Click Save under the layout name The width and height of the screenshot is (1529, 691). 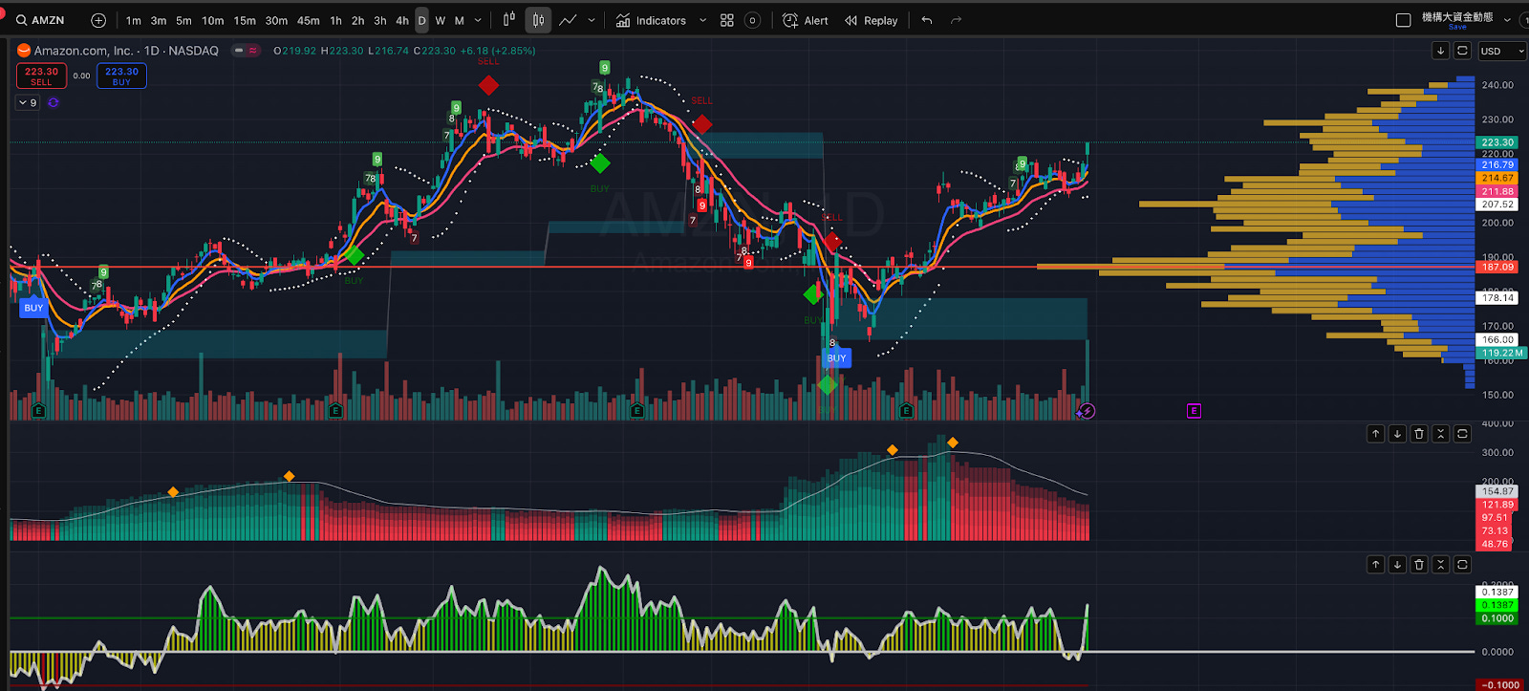click(x=1457, y=27)
